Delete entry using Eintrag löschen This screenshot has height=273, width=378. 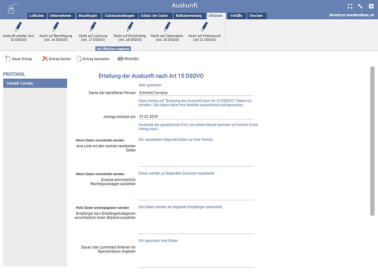(x=57, y=59)
